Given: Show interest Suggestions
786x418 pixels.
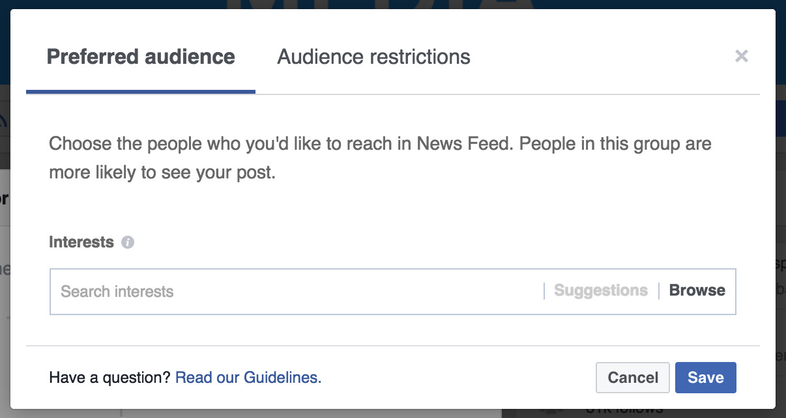Looking at the screenshot, I should pos(601,290).
